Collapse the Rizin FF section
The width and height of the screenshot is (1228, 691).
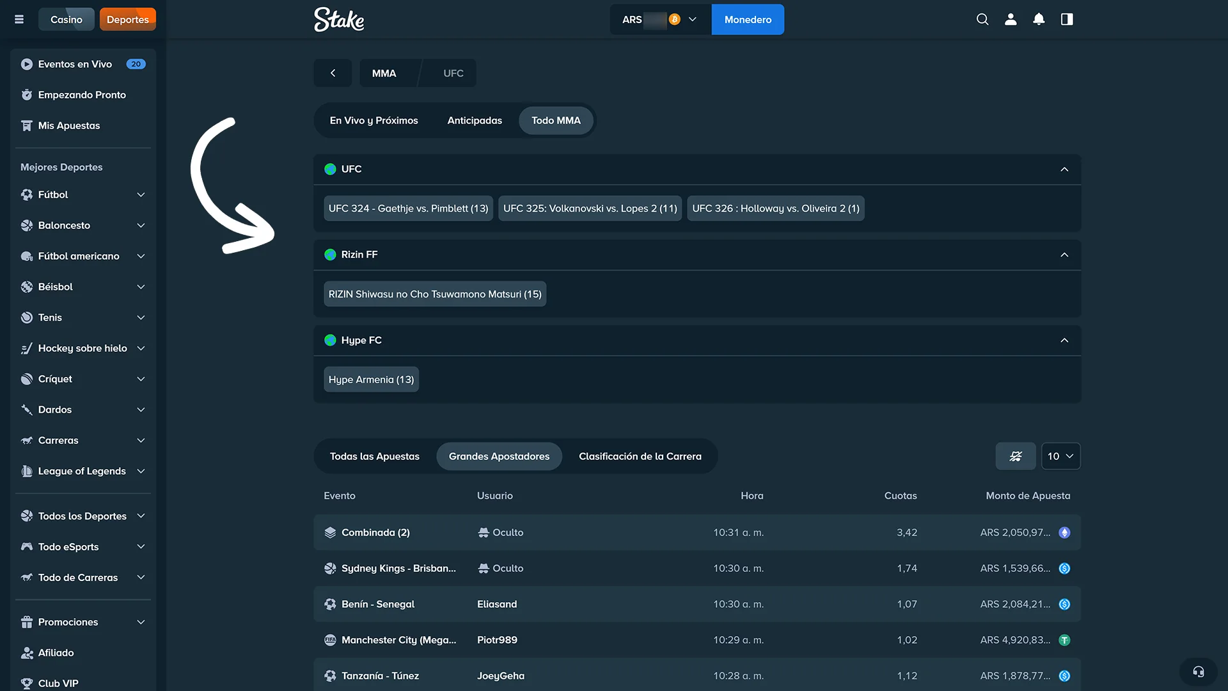click(1064, 255)
